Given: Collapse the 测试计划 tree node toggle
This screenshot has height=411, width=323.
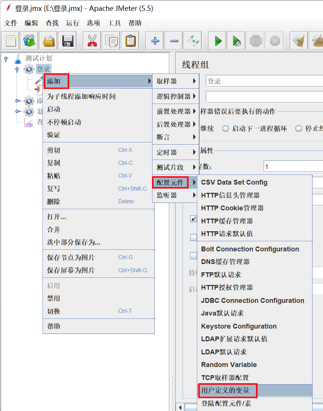Looking at the screenshot, I should 6,59.
